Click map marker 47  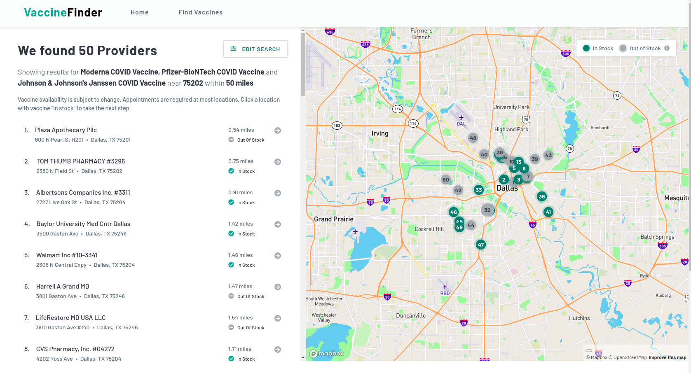[481, 245]
